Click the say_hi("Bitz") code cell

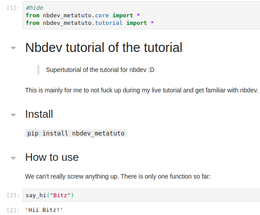click(x=141, y=195)
